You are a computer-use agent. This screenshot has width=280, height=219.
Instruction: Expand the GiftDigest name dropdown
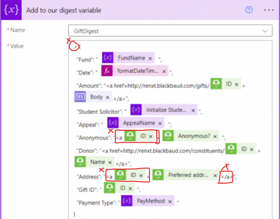tap(265, 31)
